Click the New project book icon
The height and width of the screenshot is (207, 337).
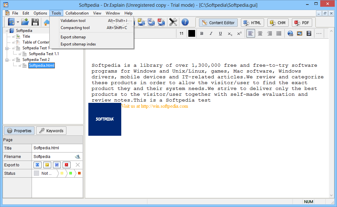click(x=11, y=22)
